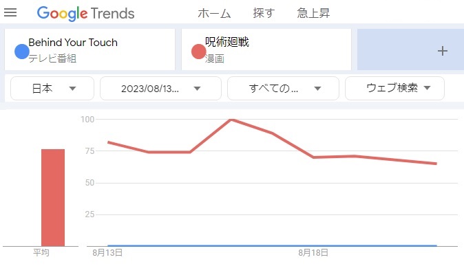The height and width of the screenshot is (266, 464).
Task: Expand the すべての categories dropdown
Action: [x=283, y=89]
